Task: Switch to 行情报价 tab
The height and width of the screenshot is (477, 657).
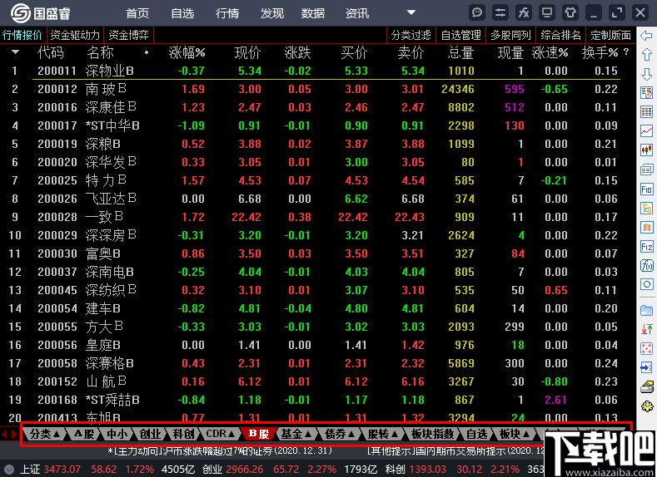Action: [x=22, y=35]
